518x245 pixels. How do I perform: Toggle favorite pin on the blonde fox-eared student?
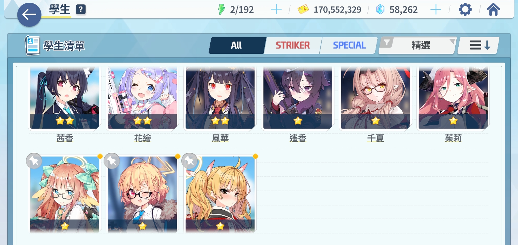(189, 161)
